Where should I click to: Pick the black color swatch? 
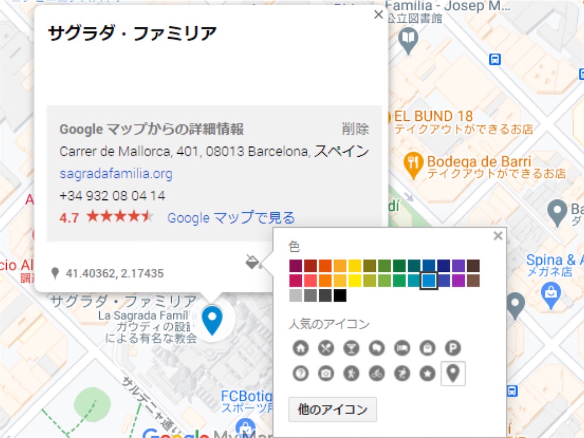pyautogui.click(x=340, y=296)
